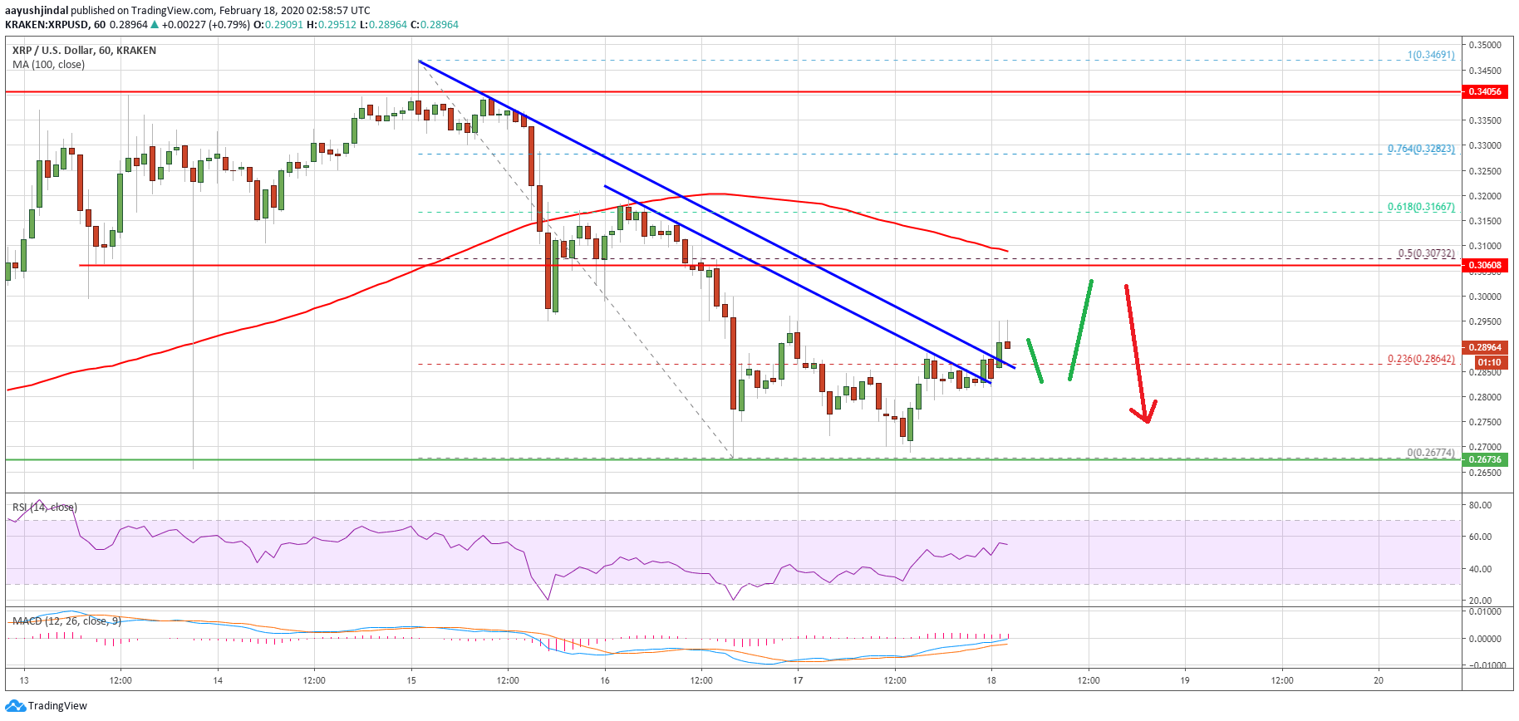Image resolution: width=1519 pixels, height=721 pixels.
Task: Select the Fib level 1(0.34691) label
Action: pyautogui.click(x=1431, y=55)
